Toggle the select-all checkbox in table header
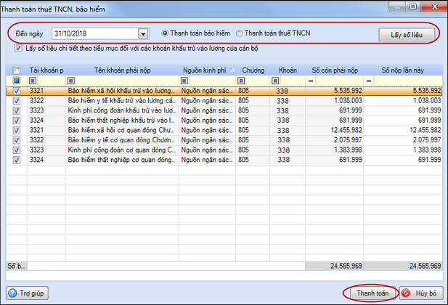Image resolution: width=448 pixels, height=305 pixels. [17, 70]
